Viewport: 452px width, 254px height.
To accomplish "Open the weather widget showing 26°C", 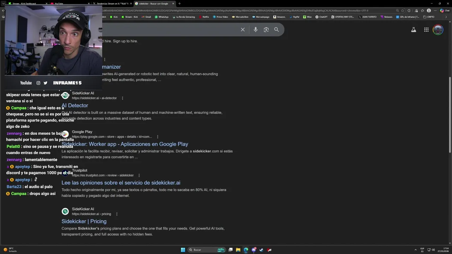I will click(x=10, y=250).
